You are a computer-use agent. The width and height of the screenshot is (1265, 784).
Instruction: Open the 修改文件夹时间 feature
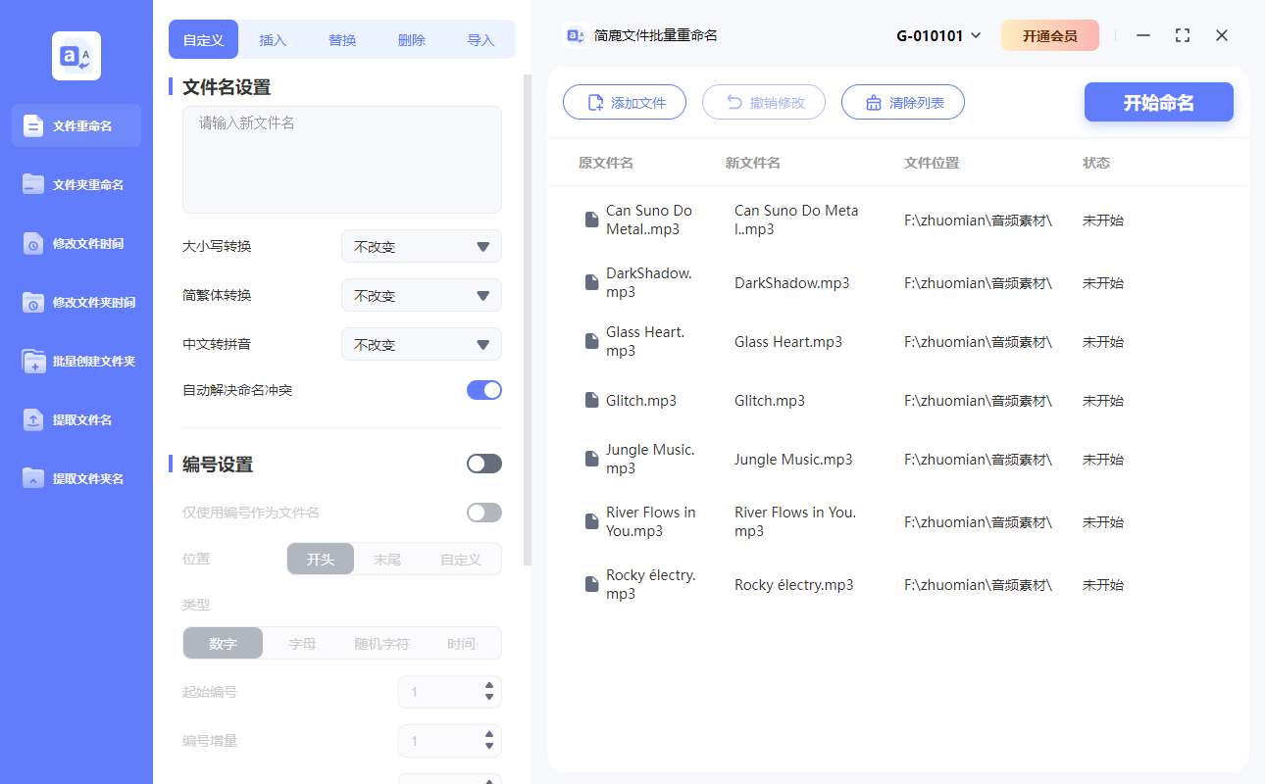tap(76, 302)
